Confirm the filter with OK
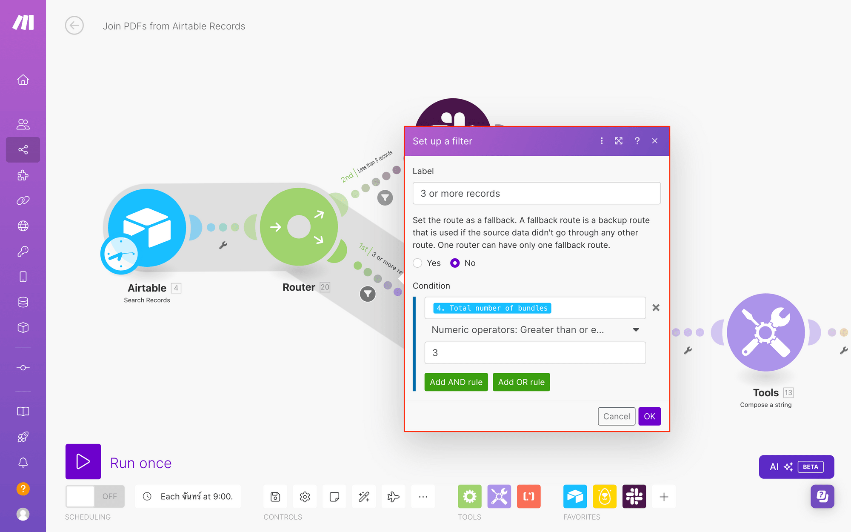 (649, 416)
